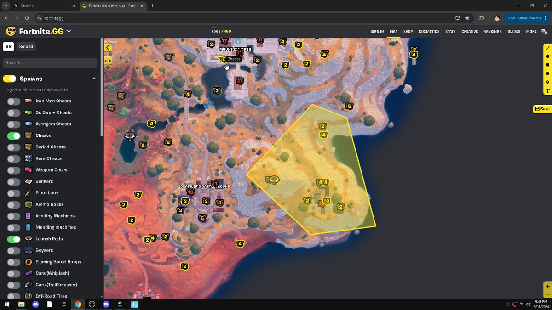552x310 pixels.
Task: Click the launch pad marker by the lake
Action: tap(130, 135)
